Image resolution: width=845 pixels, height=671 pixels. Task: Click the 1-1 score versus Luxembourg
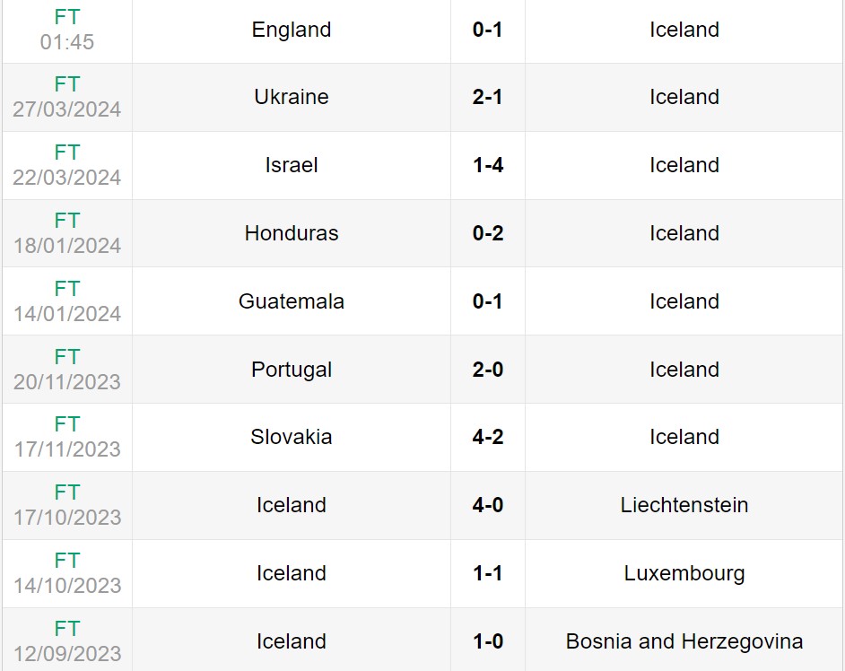pos(488,573)
